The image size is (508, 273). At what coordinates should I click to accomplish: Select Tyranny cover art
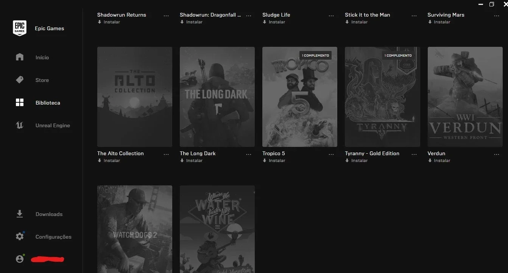[382, 97]
